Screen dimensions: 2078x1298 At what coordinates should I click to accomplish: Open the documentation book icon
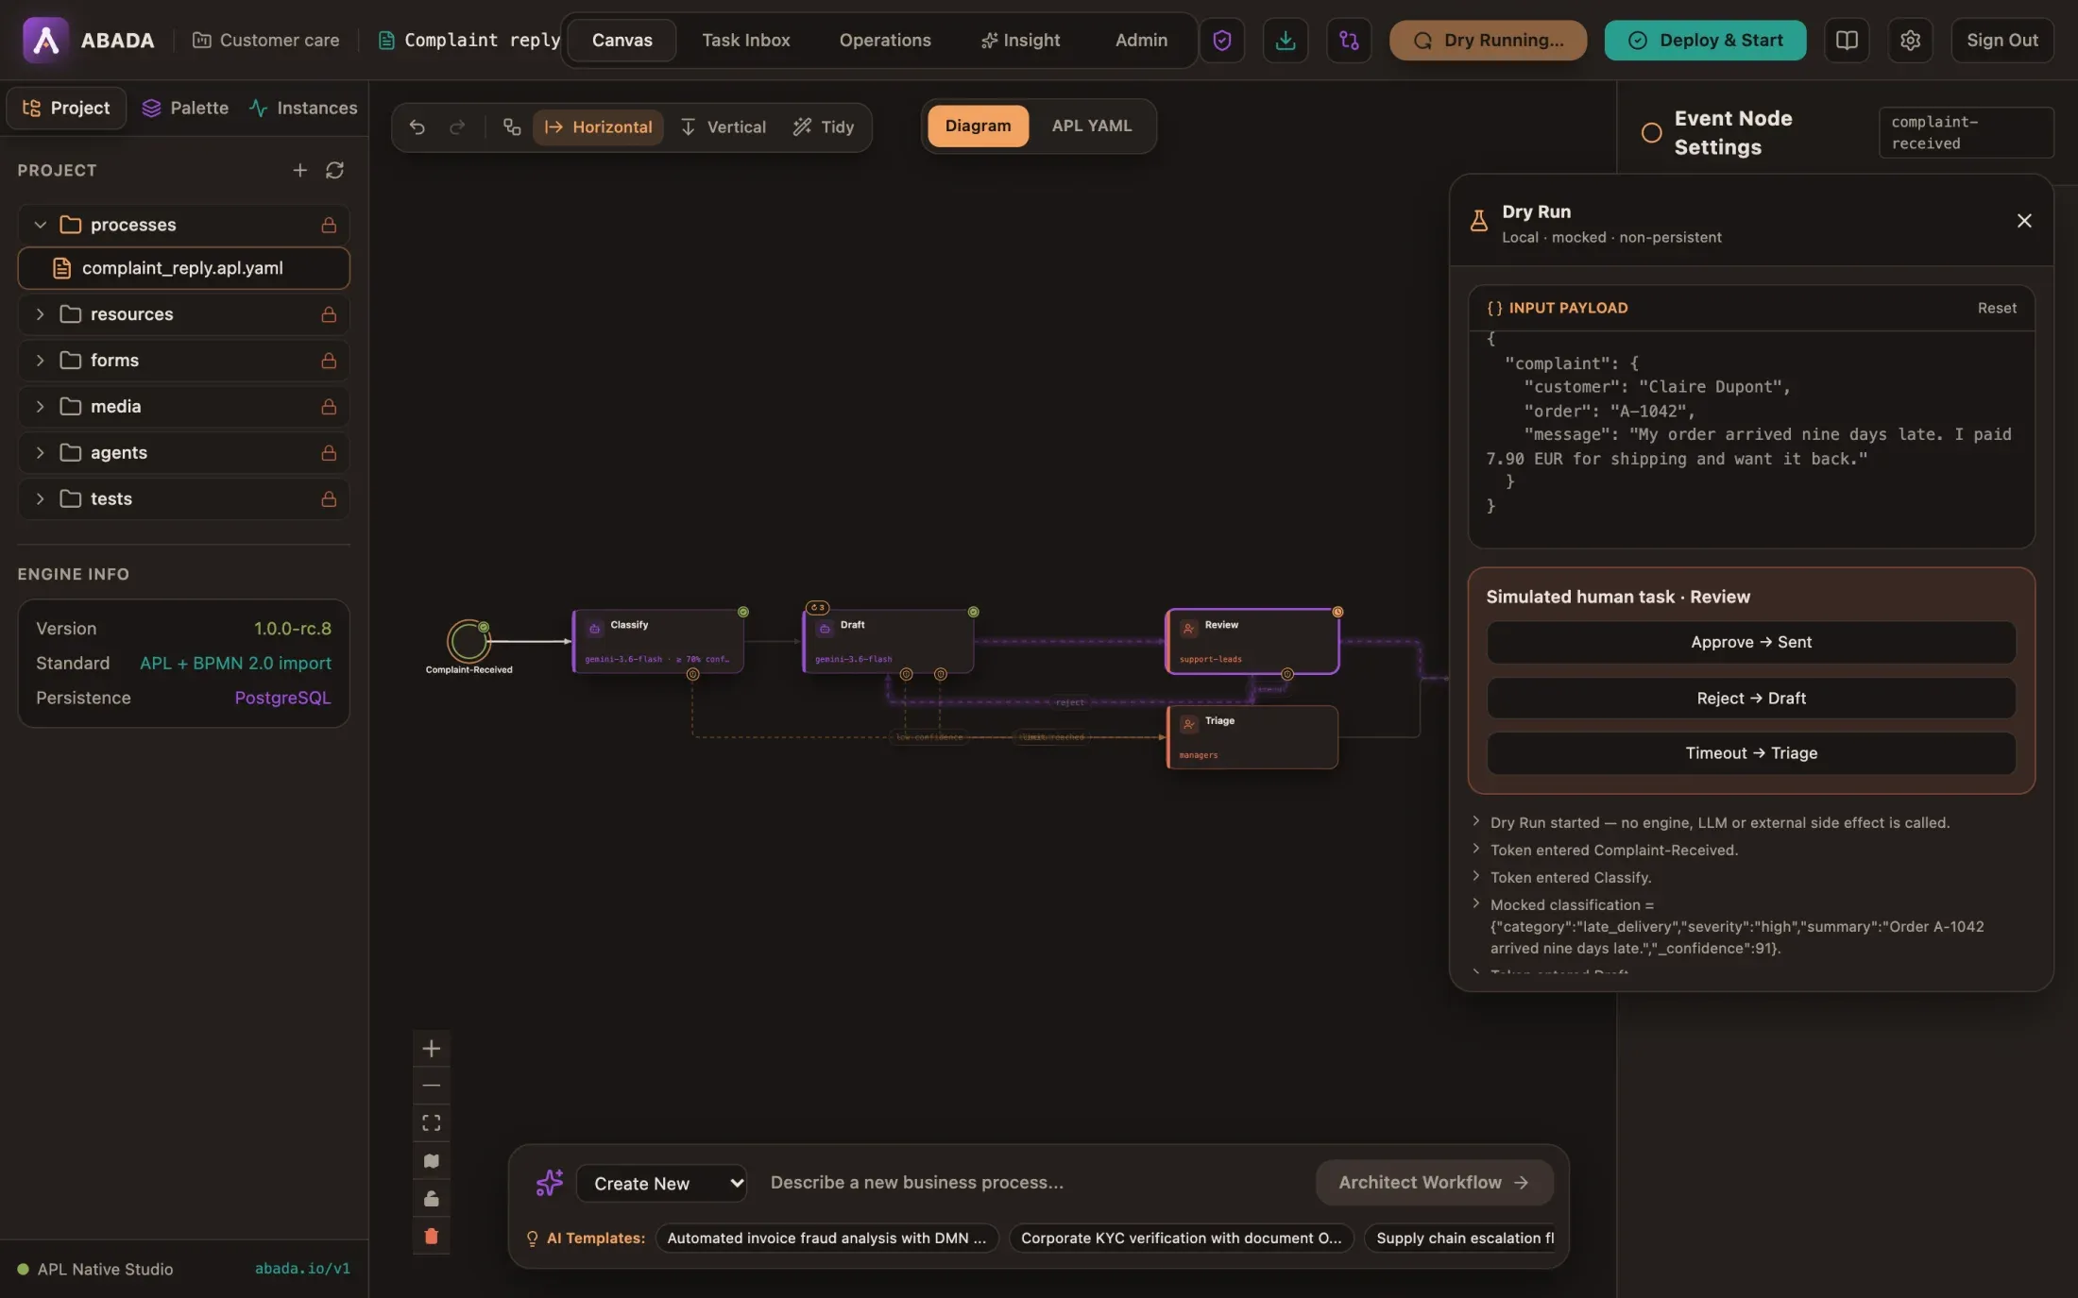[x=1846, y=41]
